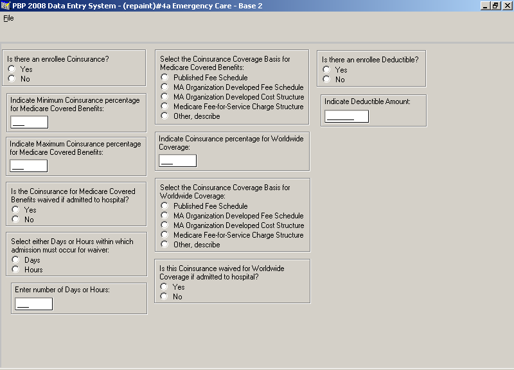Open the File menu
This screenshot has height=370, width=514.
point(8,19)
